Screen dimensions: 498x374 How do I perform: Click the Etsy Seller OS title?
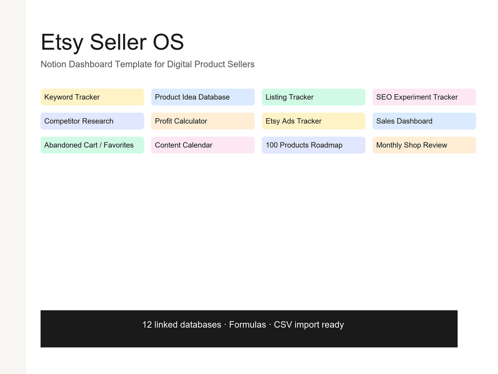pos(112,42)
